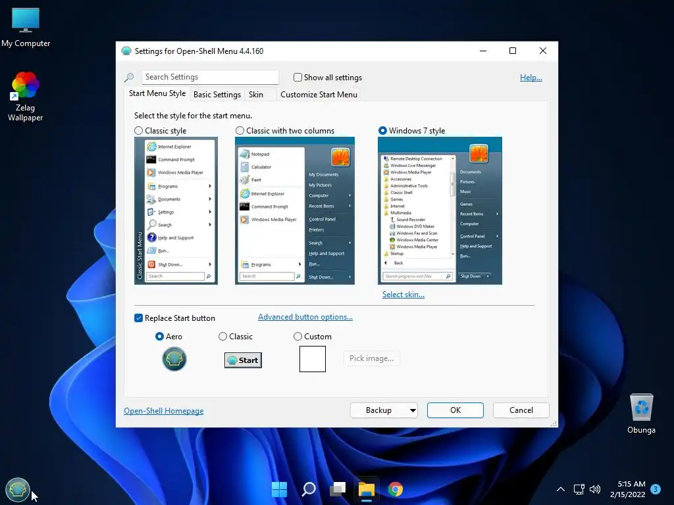Image resolution: width=674 pixels, height=505 pixels.
Task: Select Windows 7 style radio button
Action: point(382,131)
